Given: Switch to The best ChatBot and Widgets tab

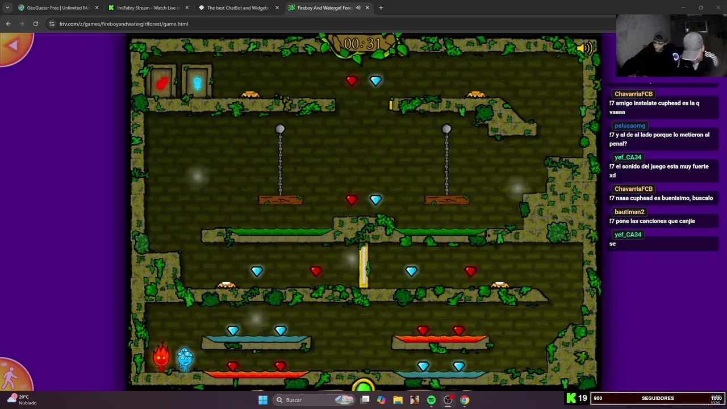Looking at the screenshot, I should pyautogui.click(x=237, y=8).
